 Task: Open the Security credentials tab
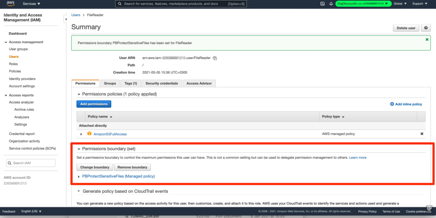[162, 84]
